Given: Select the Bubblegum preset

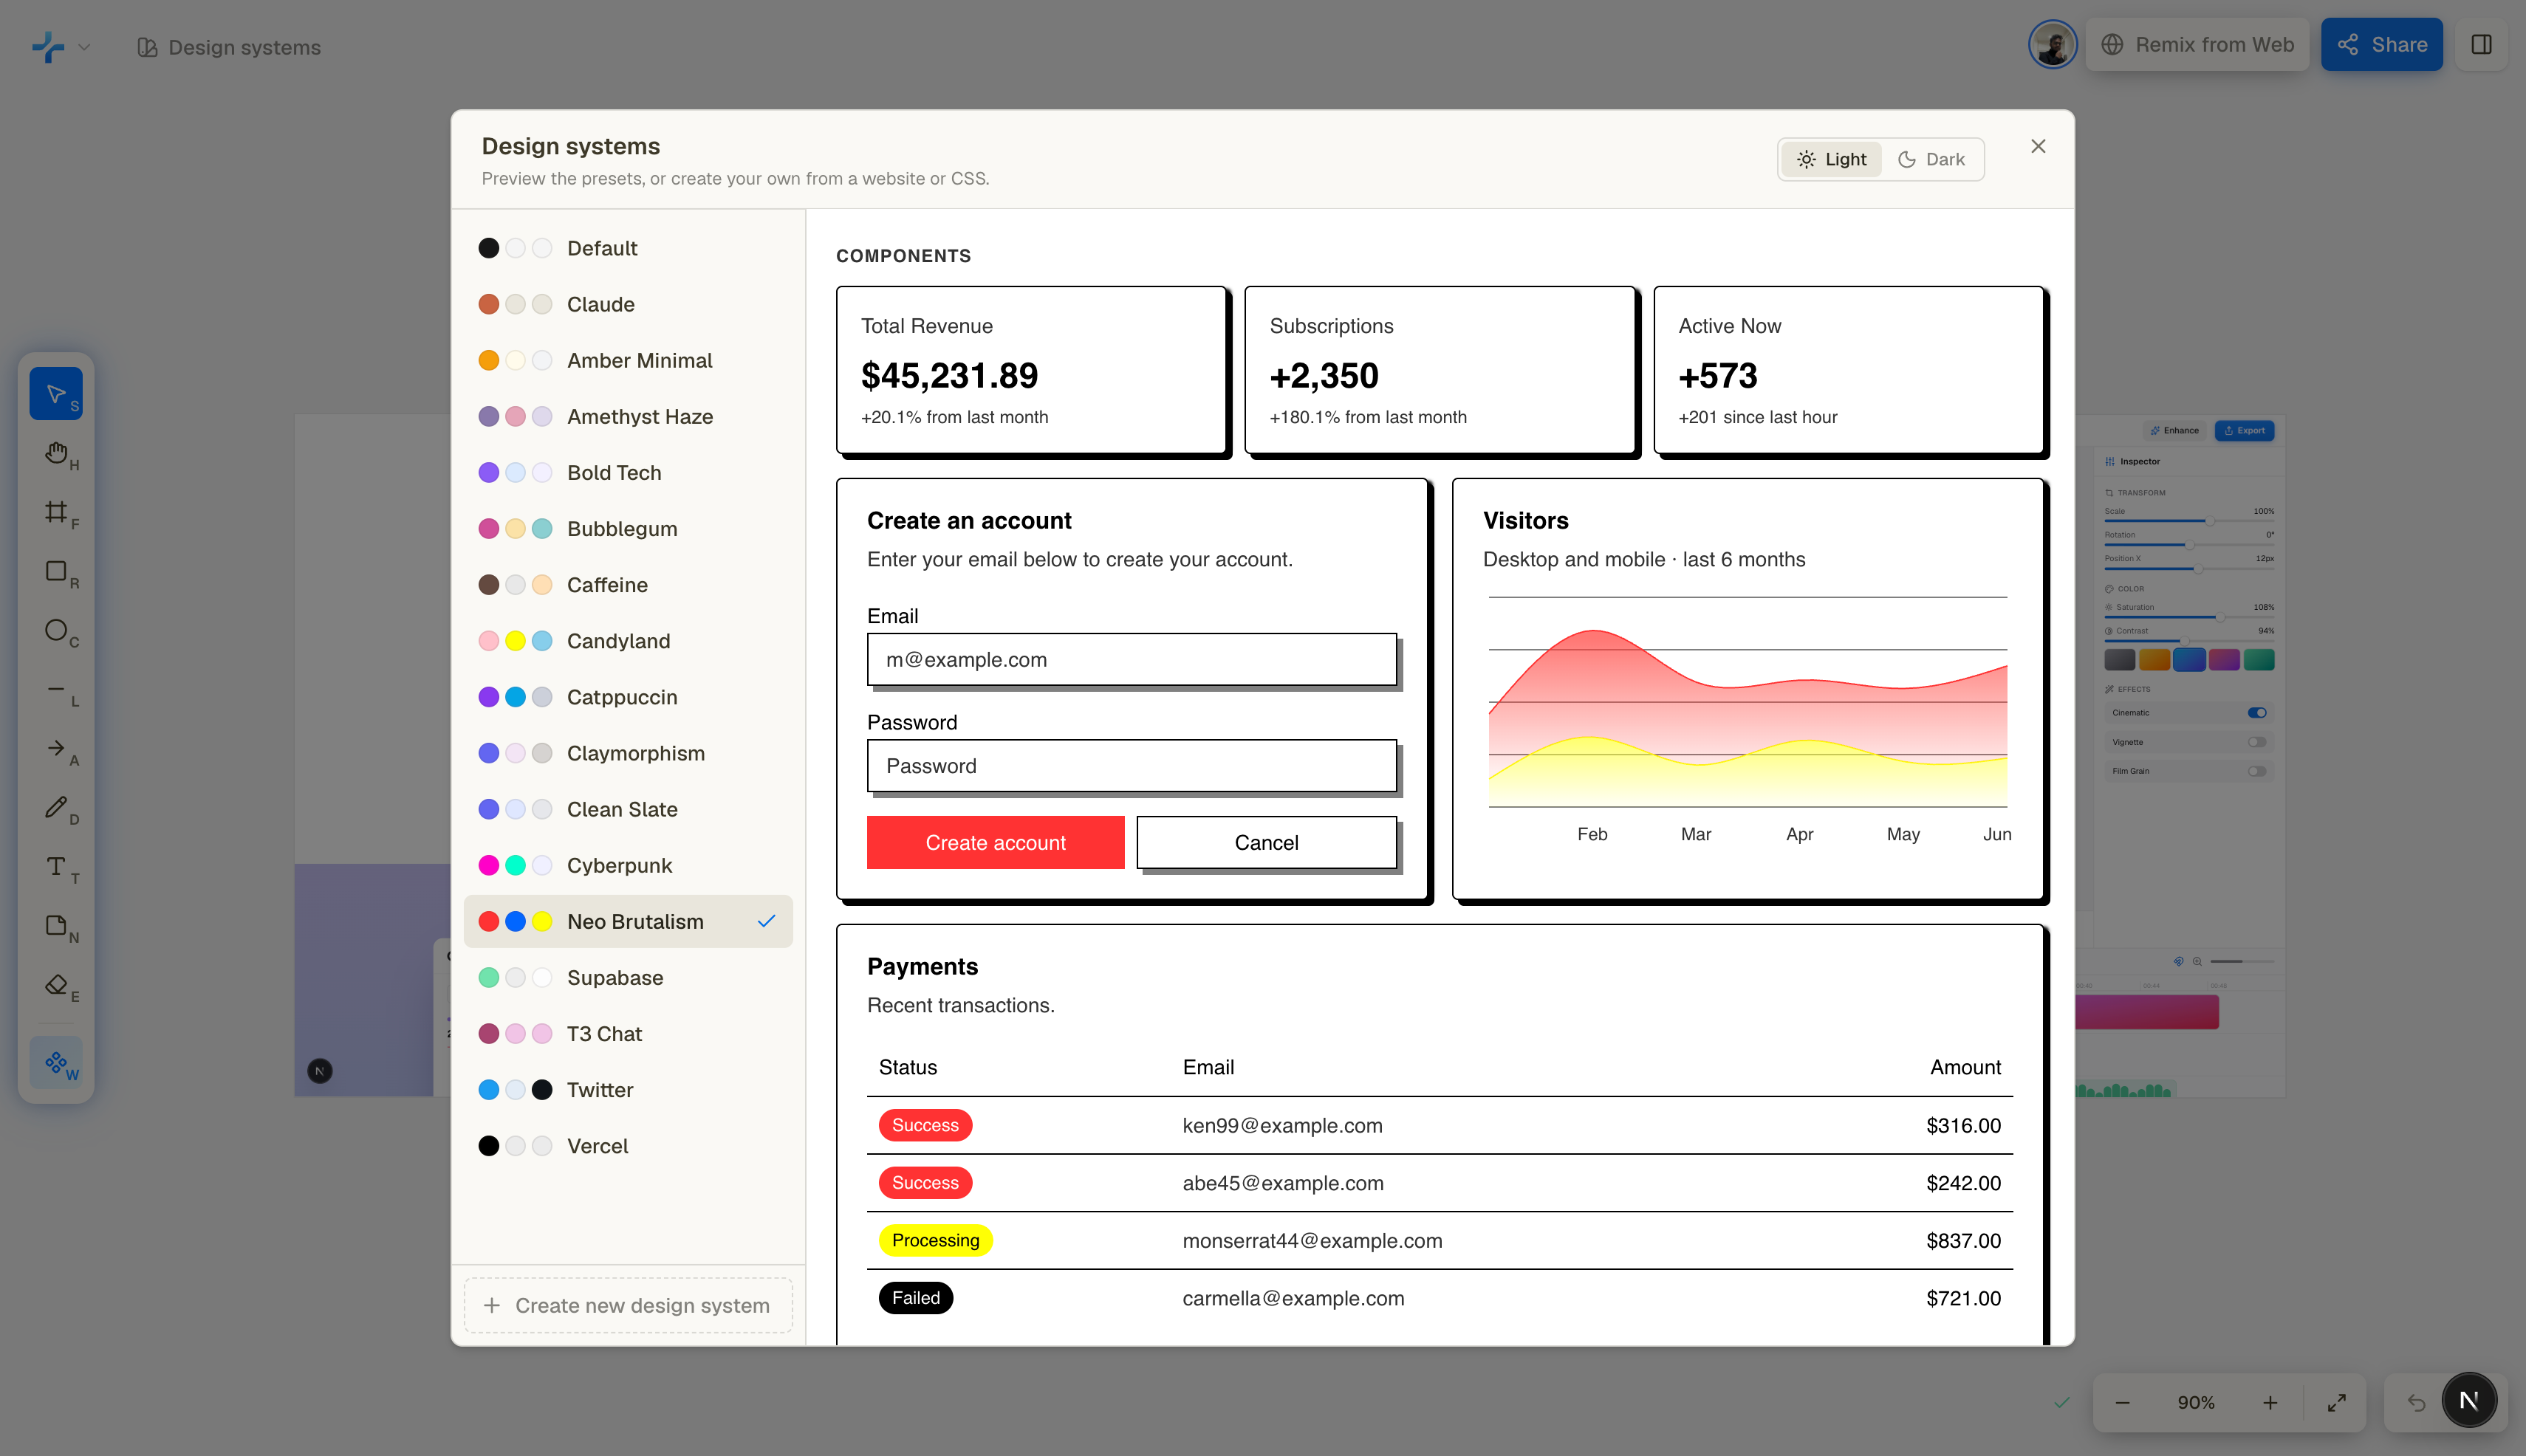Looking at the screenshot, I should click(x=629, y=528).
